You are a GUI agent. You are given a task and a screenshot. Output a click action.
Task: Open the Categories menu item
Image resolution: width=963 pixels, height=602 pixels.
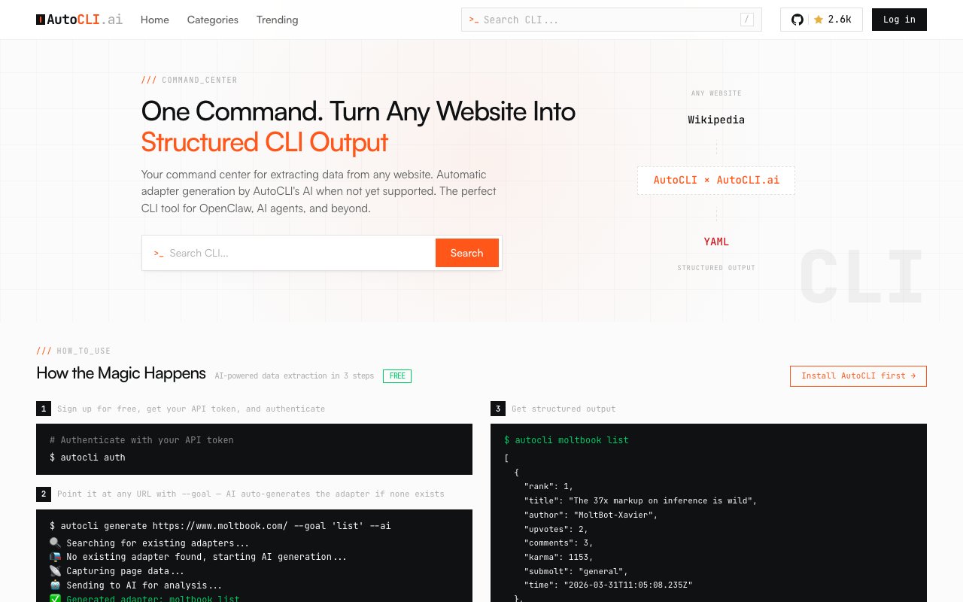click(x=213, y=20)
